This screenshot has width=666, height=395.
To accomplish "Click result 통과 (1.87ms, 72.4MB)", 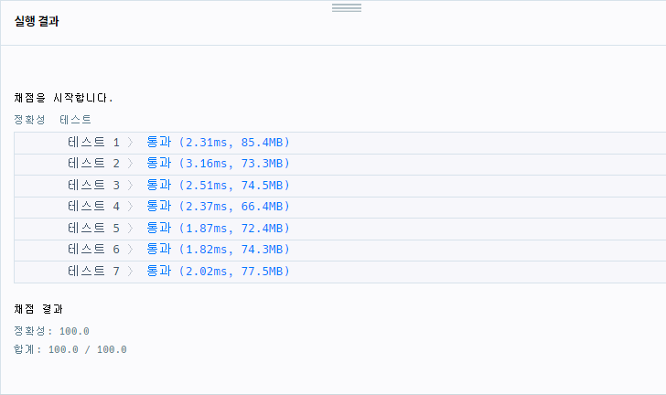I will [218, 228].
